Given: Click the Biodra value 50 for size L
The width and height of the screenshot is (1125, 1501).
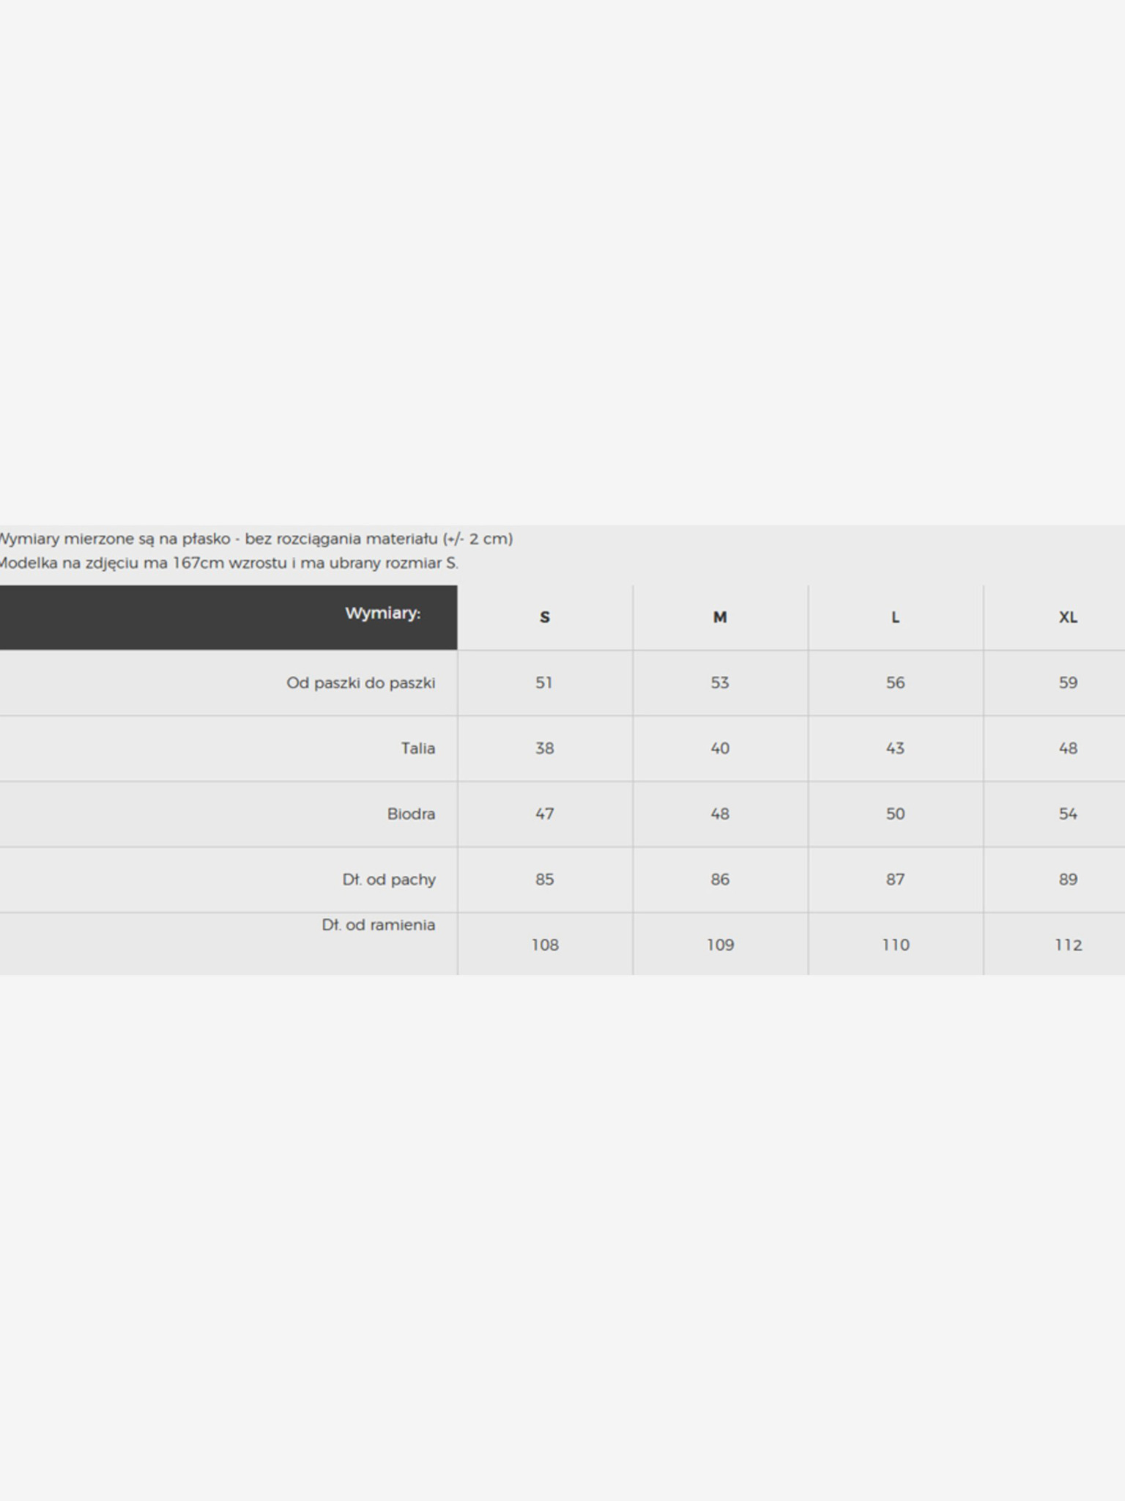Looking at the screenshot, I should click(895, 814).
